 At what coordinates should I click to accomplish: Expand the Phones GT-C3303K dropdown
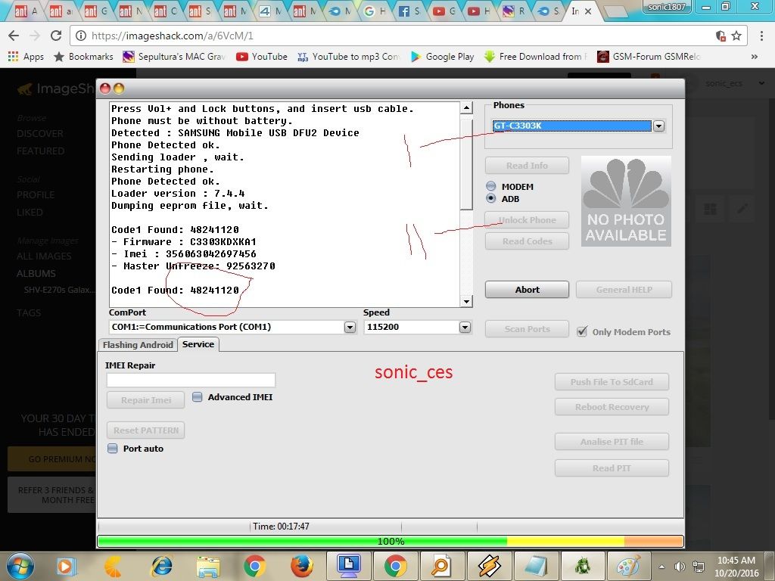(658, 126)
